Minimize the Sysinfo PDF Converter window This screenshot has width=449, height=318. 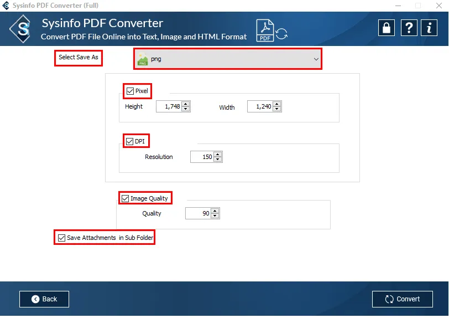pos(398,6)
